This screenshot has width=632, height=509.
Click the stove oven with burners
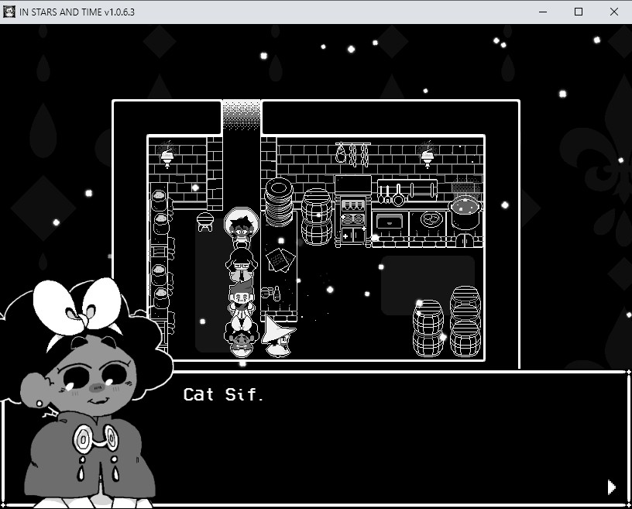click(x=353, y=211)
